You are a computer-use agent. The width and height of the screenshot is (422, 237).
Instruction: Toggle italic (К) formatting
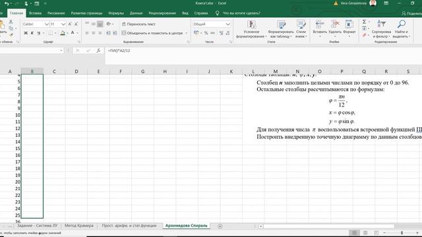[32, 33]
